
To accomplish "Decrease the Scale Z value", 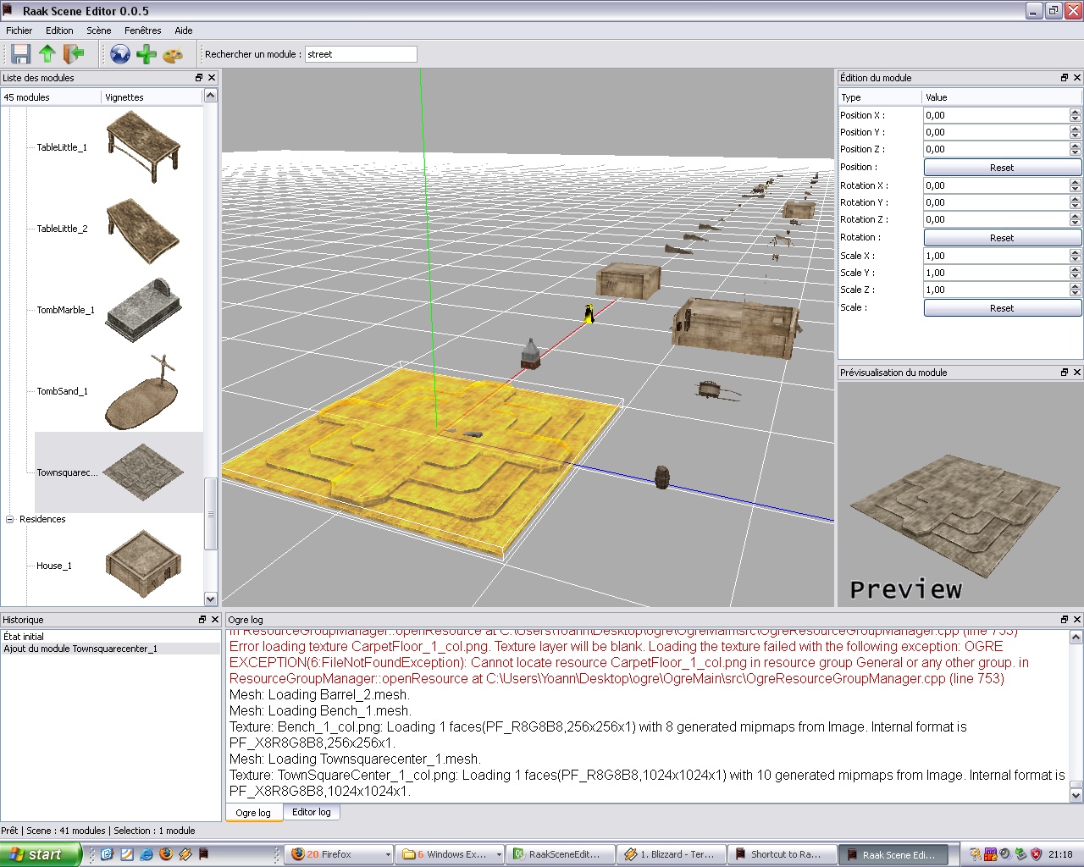I will tap(1075, 293).
